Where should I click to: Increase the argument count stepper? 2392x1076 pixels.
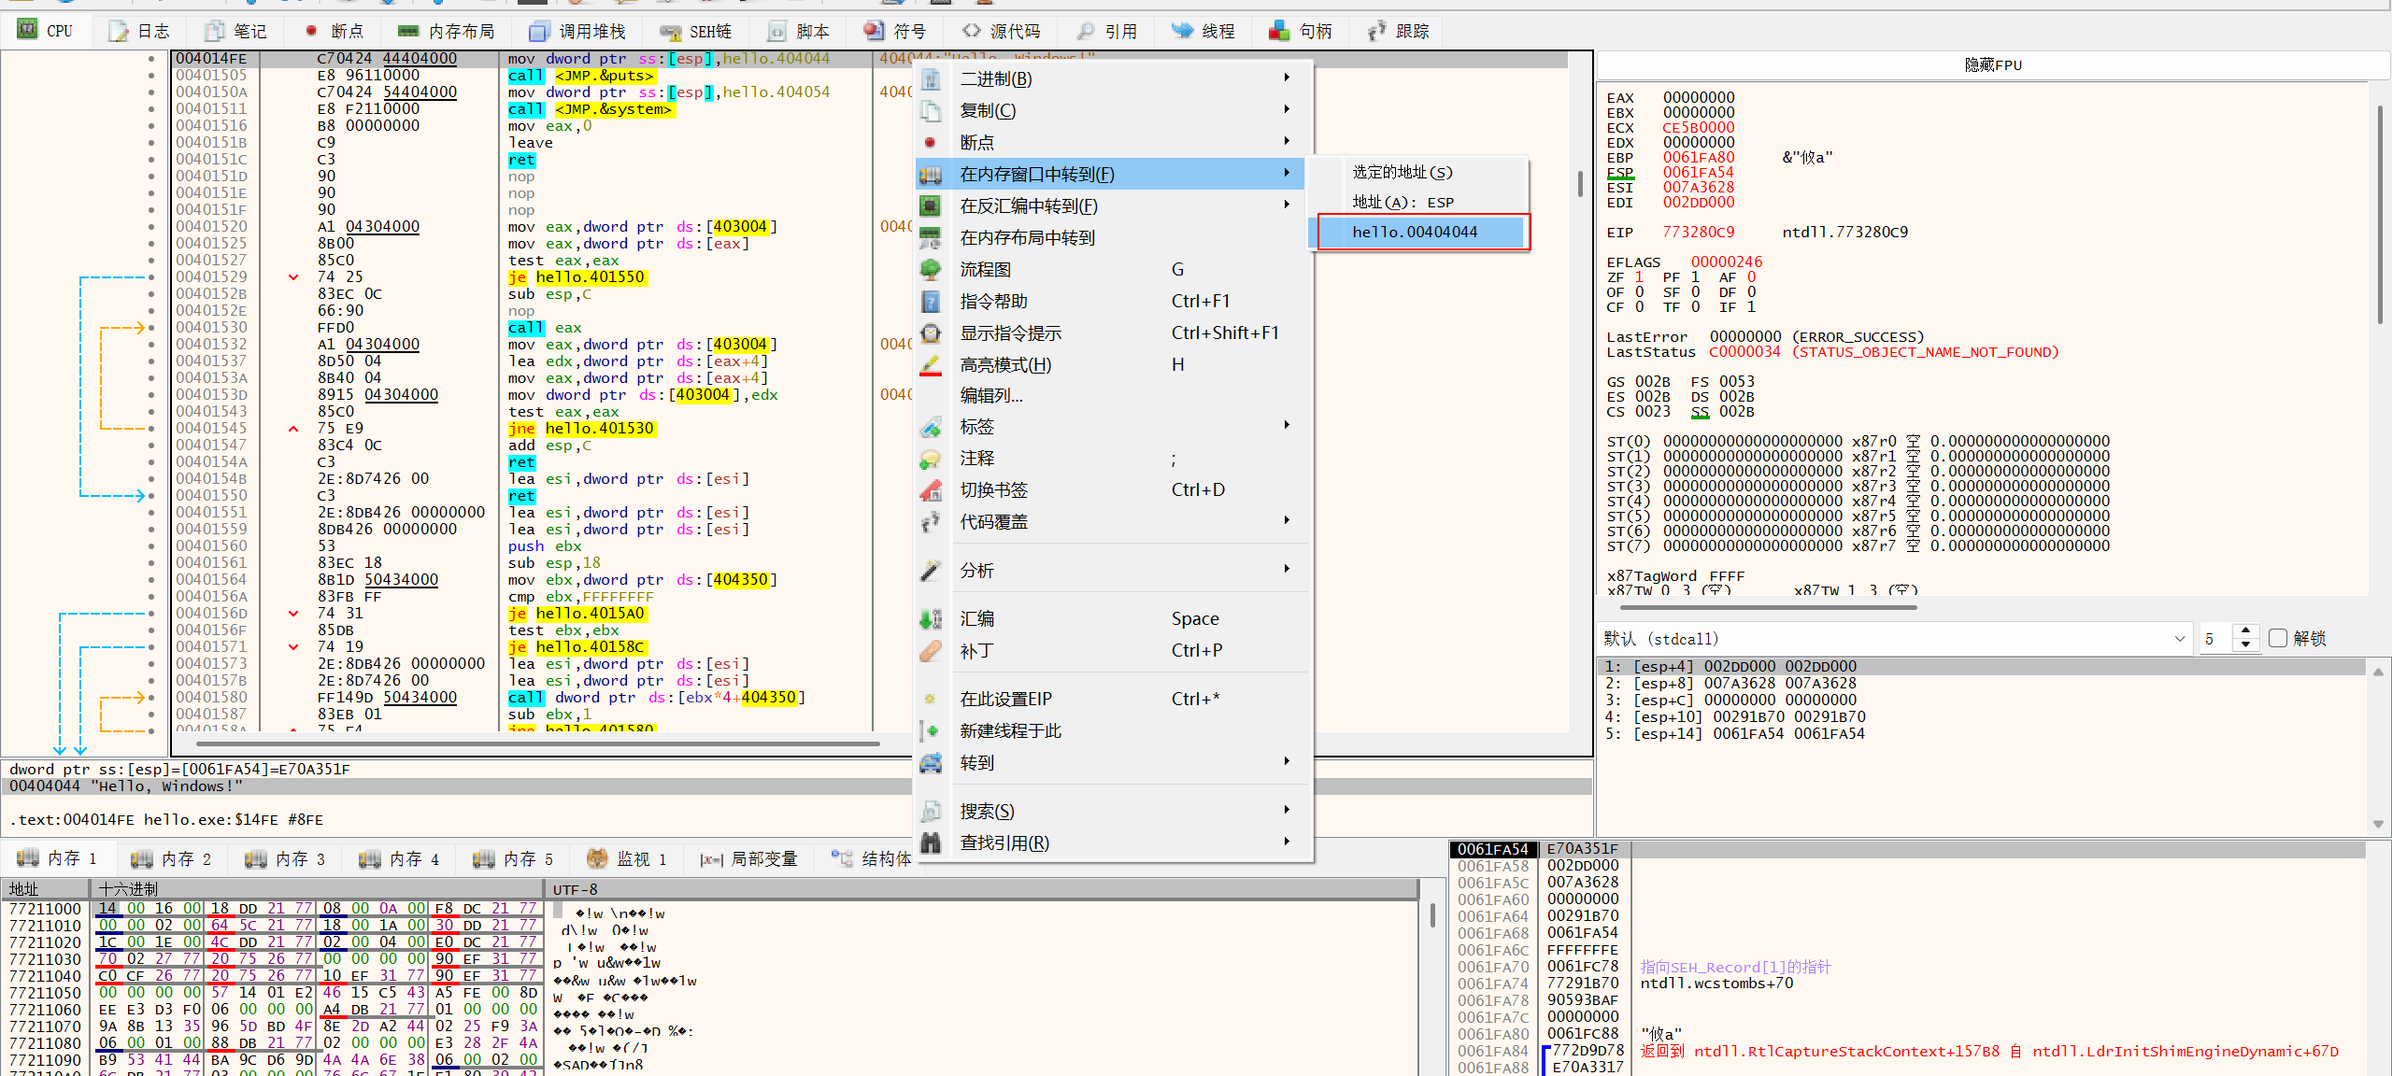click(x=2245, y=631)
